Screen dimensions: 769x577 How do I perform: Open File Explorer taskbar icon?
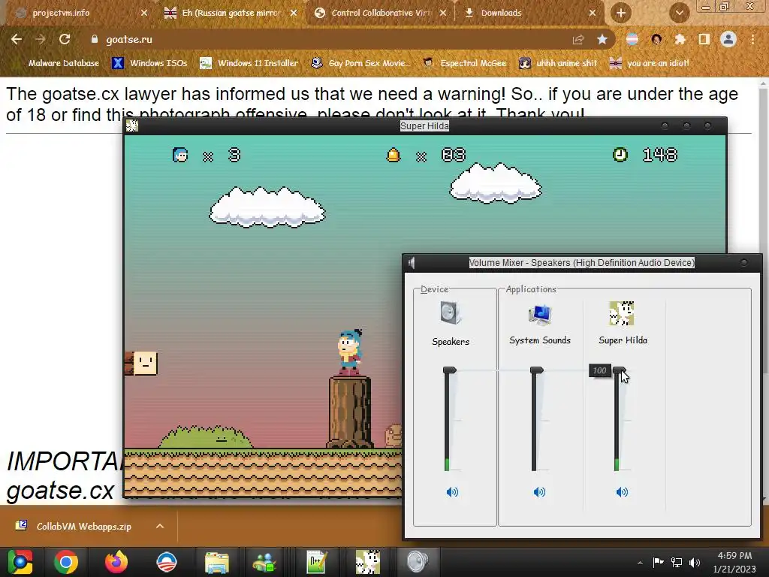pos(217,562)
